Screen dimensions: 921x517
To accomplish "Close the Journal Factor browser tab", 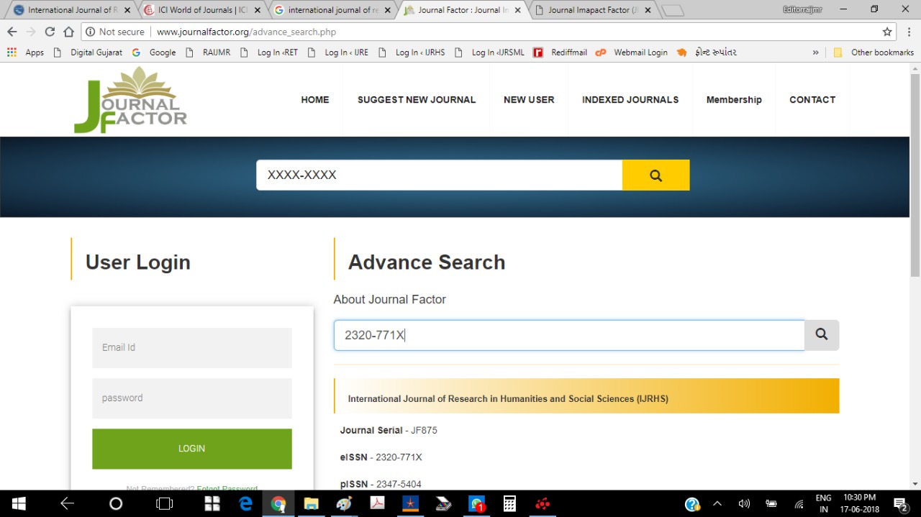I will [x=517, y=10].
